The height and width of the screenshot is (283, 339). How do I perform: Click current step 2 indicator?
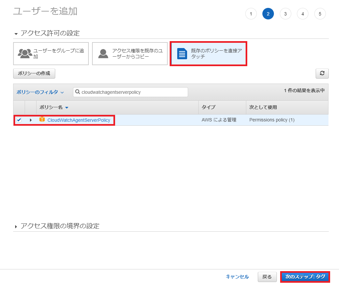point(268,13)
